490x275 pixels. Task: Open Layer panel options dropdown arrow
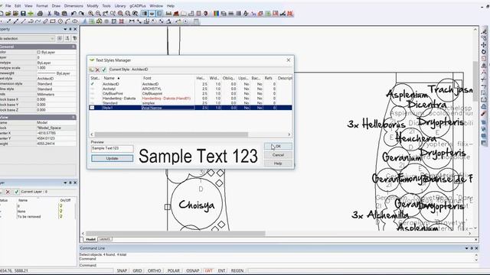pyautogui.click(x=65, y=183)
